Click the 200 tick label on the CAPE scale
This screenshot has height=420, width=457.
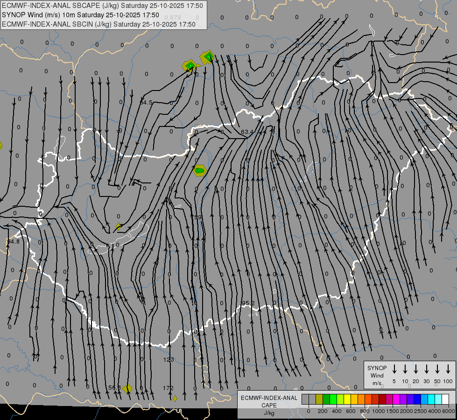[323, 411]
